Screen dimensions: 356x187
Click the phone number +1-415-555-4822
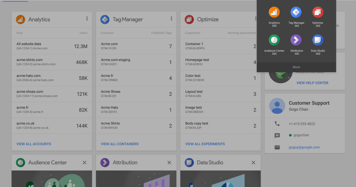click(x=302, y=124)
